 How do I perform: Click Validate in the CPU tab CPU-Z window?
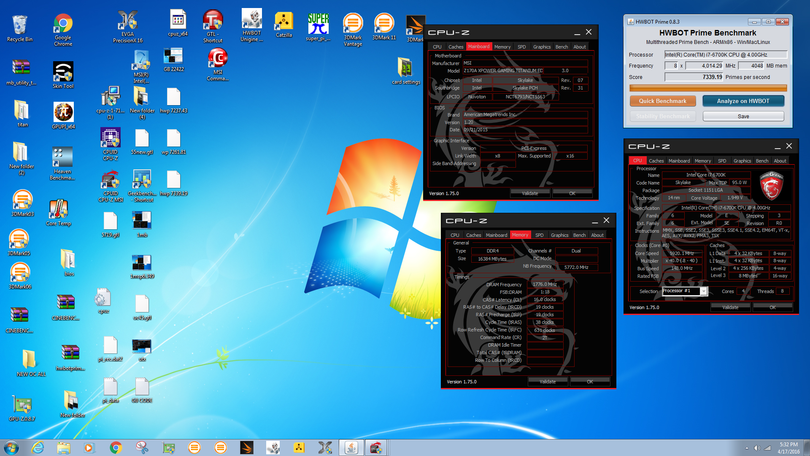pos(730,307)
